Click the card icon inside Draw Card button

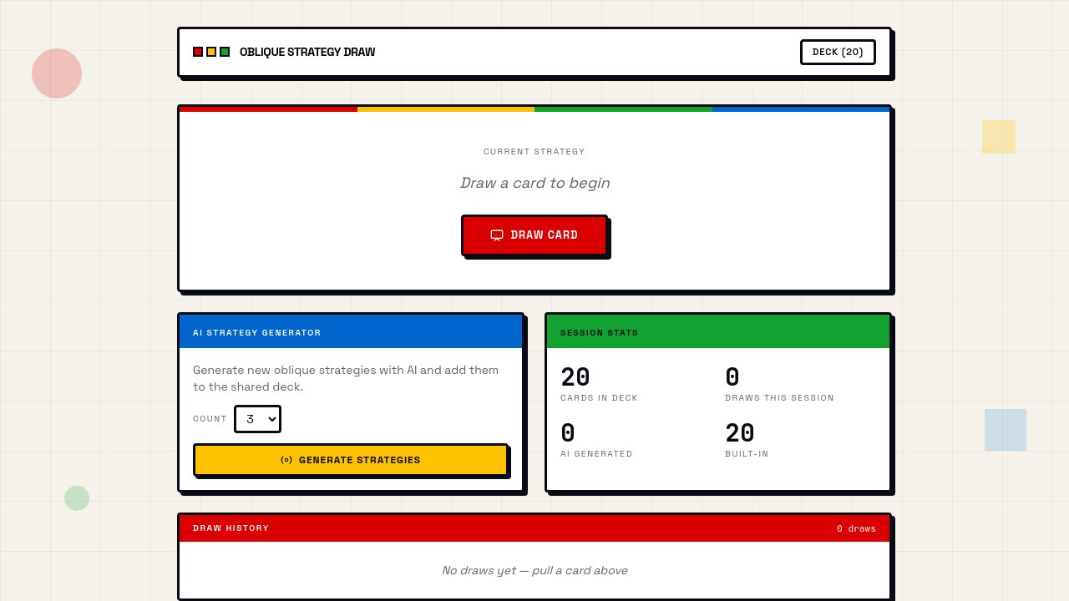497,235
